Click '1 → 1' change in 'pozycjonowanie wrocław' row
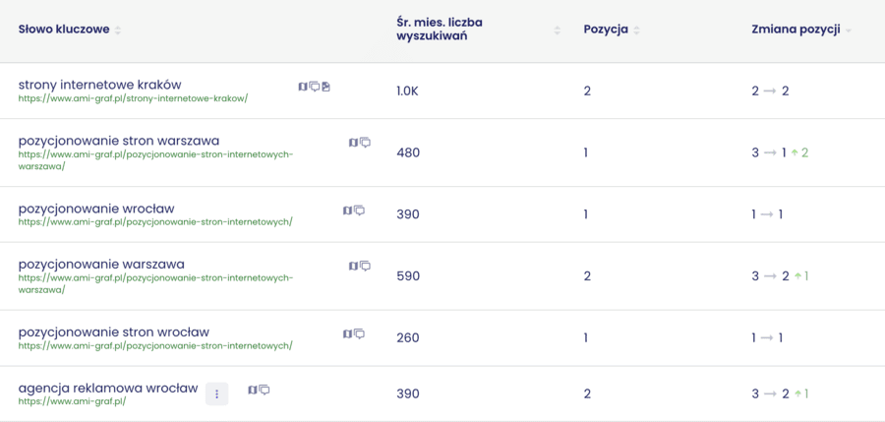 (x=767, y=214)
